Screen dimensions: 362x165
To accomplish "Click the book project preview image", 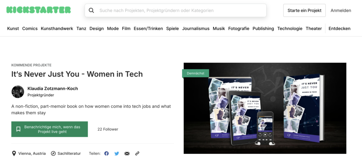I will click(x=265, y=108).
